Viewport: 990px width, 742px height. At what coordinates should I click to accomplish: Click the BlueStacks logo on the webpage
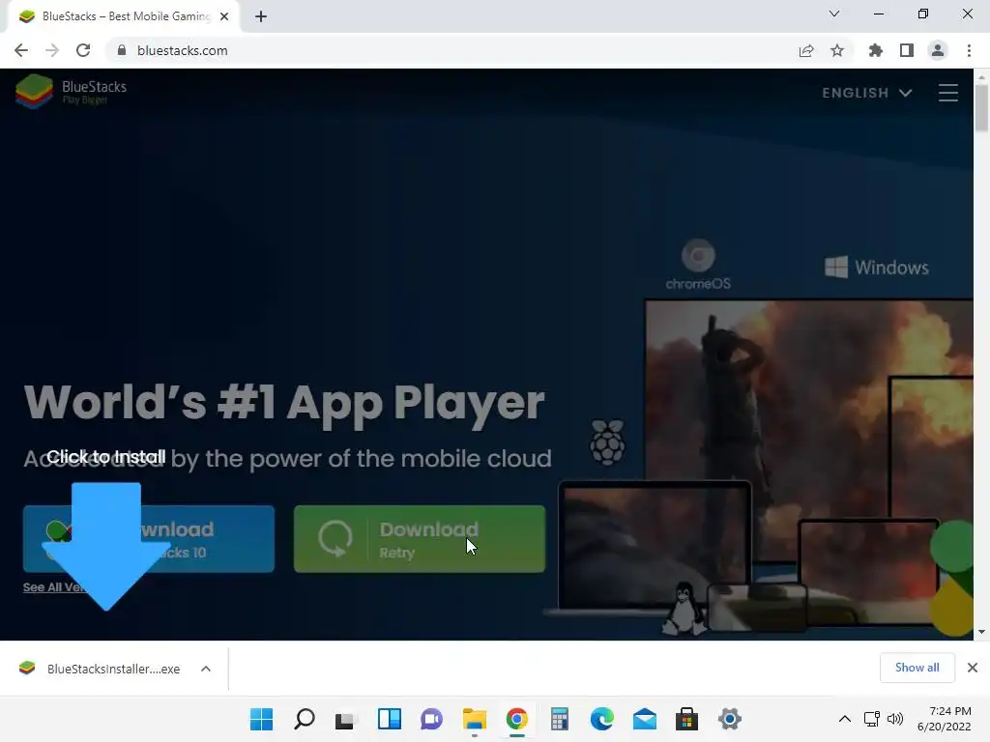tap(71, 92)
